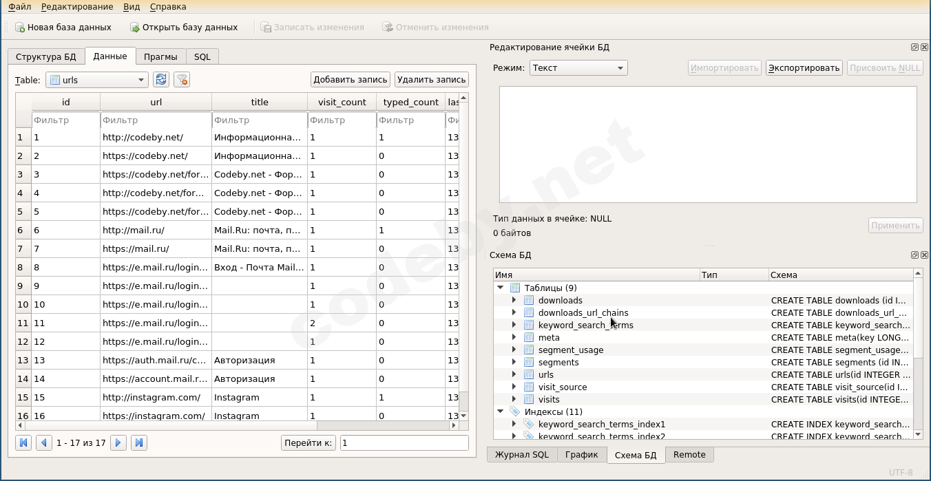Viewport: 931px width, 481px height.
Task: Collapse the Таблицы (9) tree node
Action: click(x=500, y=288)
